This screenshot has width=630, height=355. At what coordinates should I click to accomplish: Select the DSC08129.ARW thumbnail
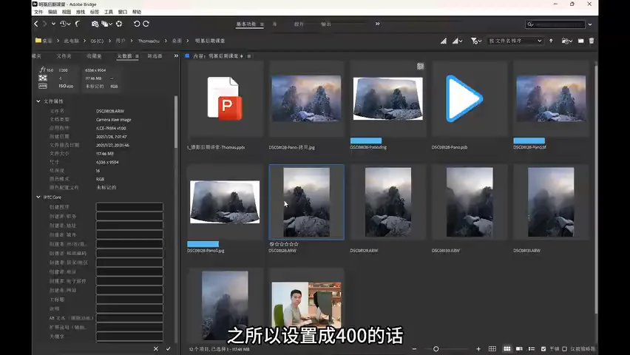click(388, 202)
